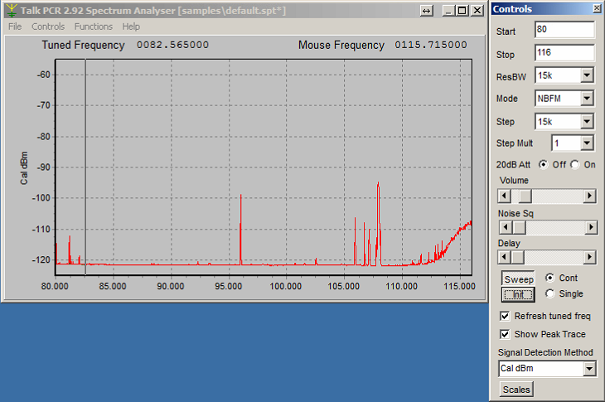The image size is (605, 402).
Task: Click the 100.000 x-axis label
Action: tap(286, 286)
